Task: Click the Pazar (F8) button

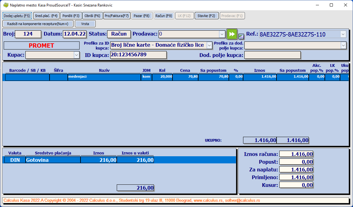Action: (x=142, y=16)
